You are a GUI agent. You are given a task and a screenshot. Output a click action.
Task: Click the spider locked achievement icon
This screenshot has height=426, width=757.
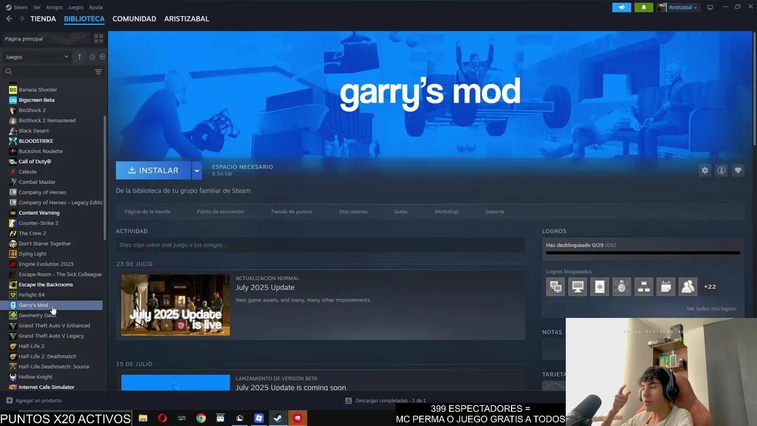[x=622, y=287]
